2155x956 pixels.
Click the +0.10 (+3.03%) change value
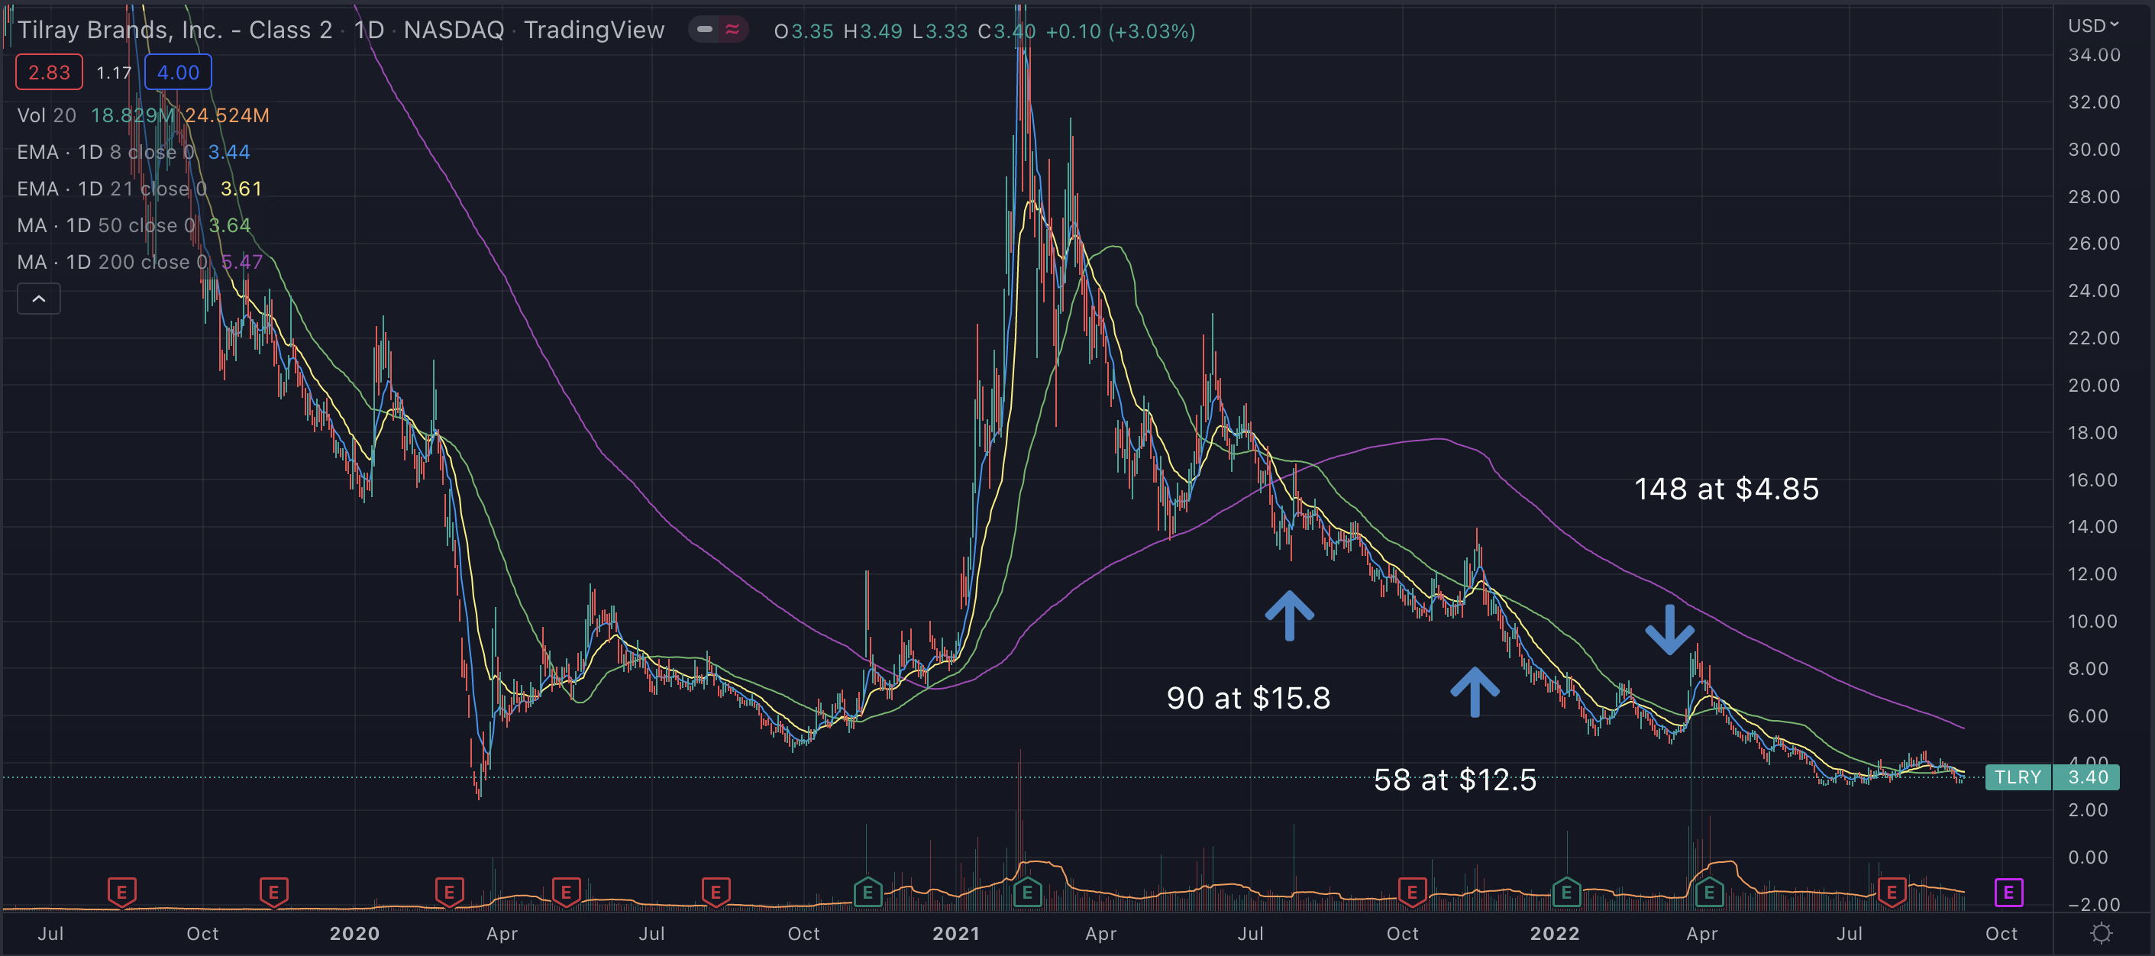1120,31
